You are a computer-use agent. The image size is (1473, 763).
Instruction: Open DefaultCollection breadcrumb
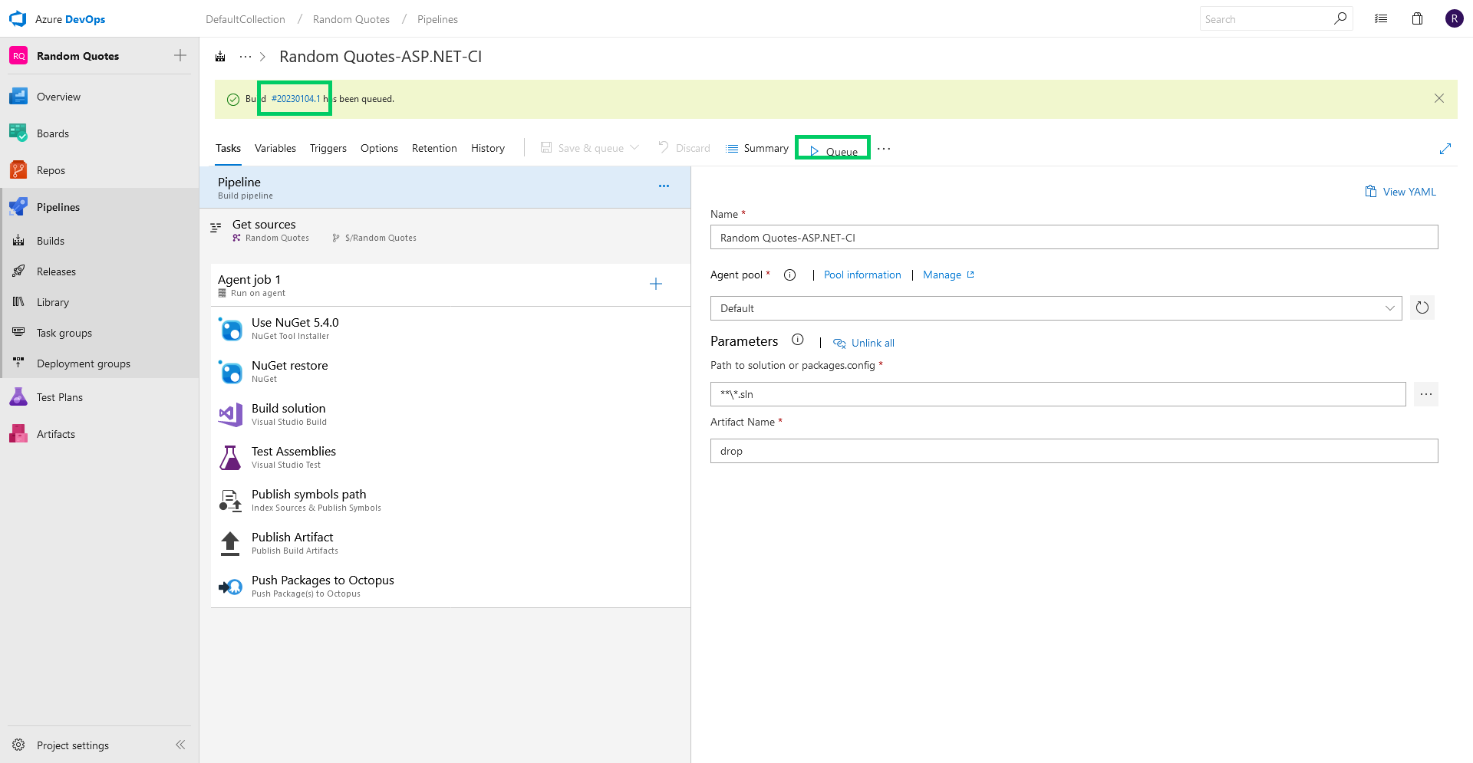pos(245,19)
